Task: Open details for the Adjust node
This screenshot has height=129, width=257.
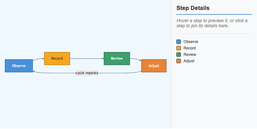Action: [x=154, y=66]
